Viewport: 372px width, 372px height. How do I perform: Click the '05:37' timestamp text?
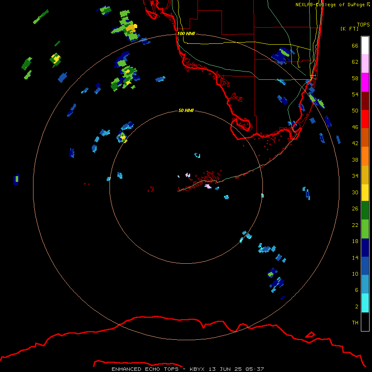[x=255, y=369]
